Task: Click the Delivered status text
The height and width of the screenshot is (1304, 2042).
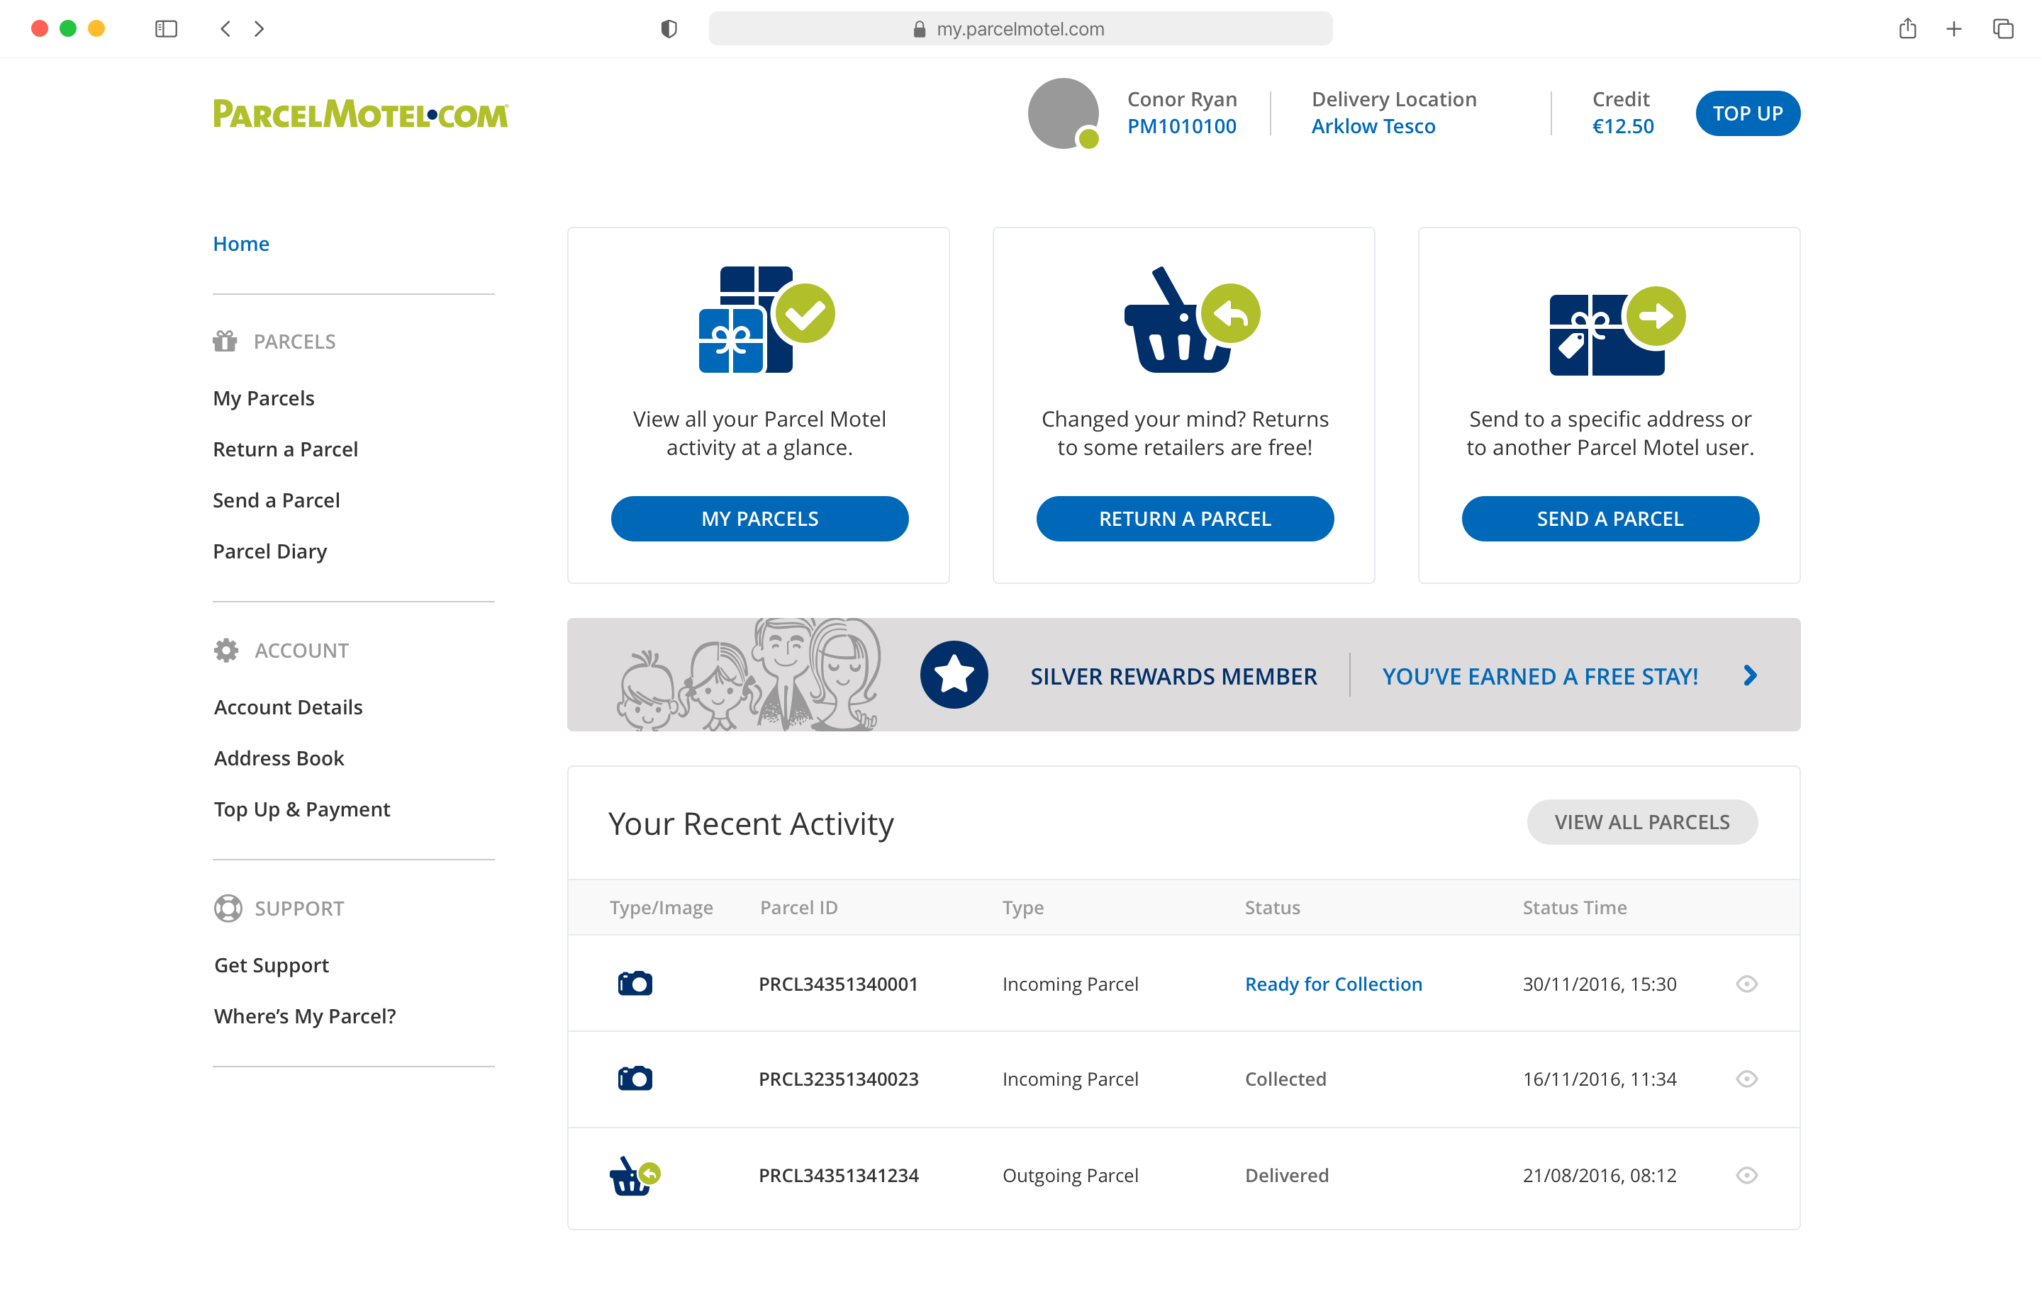Action: 1288,1175
